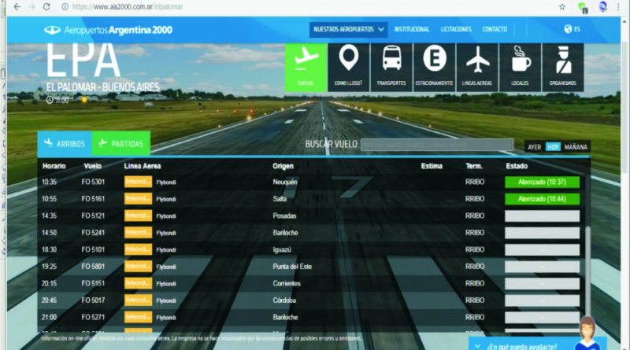This screenshot has height=350, width=630.
Task: Click the Aeropuertos Argentina 2000 logo
Action: [108, 30]
